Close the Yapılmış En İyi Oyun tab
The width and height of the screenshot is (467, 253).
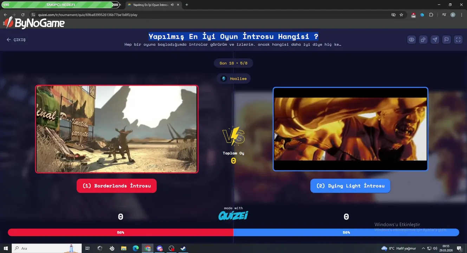[178, 5]
